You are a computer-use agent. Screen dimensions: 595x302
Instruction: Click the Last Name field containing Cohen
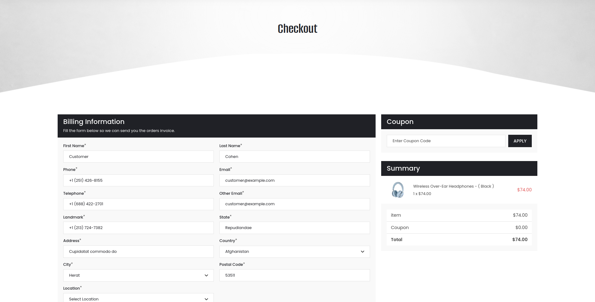pos(294,157)
